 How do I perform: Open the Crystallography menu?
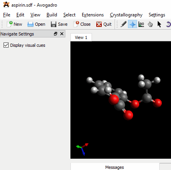pyautogui.click(x=126, y=15)
